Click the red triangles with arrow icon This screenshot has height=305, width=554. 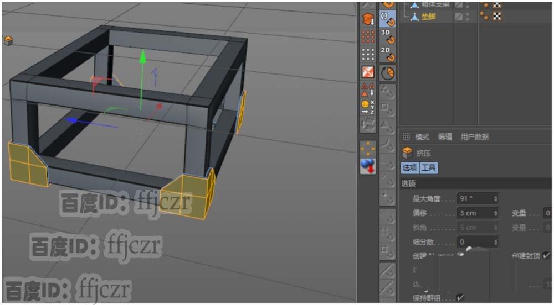point(368,90)
